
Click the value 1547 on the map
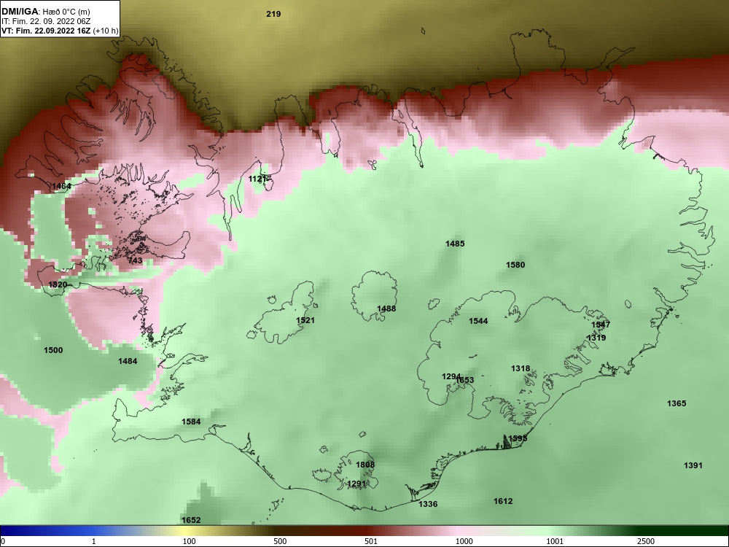(x=601, y=325)
